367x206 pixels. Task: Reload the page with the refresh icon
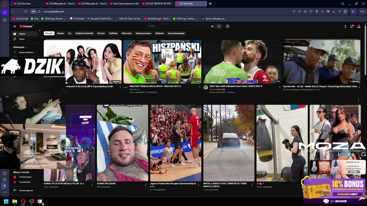point(26,11)
